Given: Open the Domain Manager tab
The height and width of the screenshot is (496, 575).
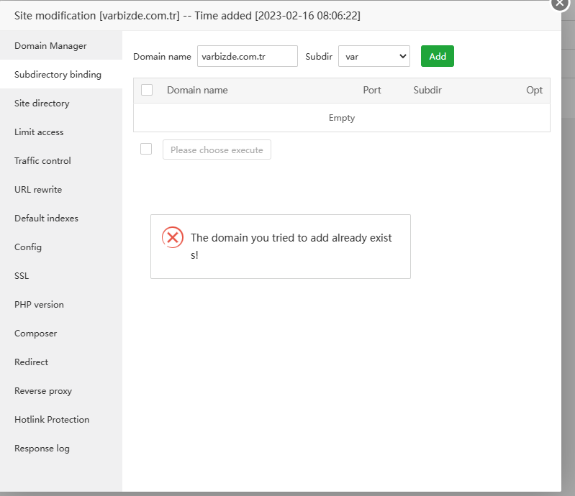Looking at the screenshot, I should 50,45.
